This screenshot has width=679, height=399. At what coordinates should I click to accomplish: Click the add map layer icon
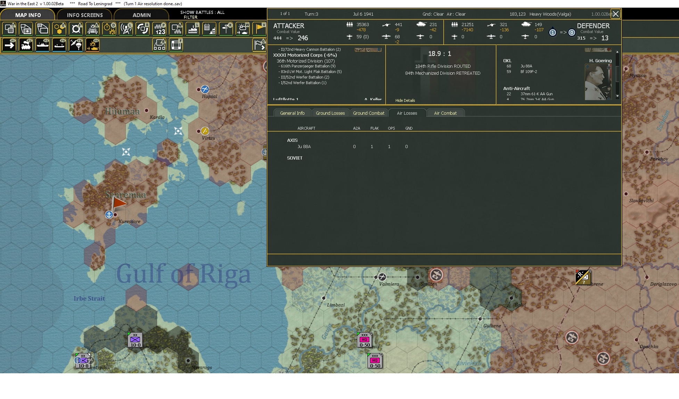pos(26,29)
